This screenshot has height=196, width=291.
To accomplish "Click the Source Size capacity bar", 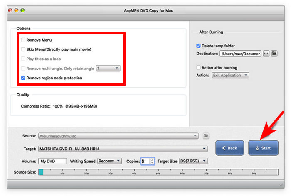I will 158,172.
